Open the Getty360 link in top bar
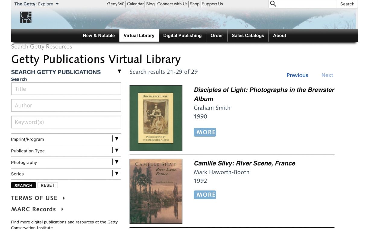The width and height of the screenshot is (368, 231). pos(116,4)
